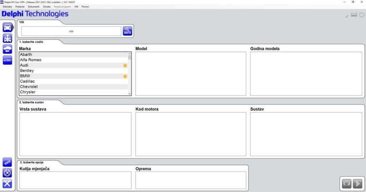This screenshot has width=366, height=192.
Task: Toggle favorite star on Audi row
Action: pyautogui.click(x=125, y=65)
